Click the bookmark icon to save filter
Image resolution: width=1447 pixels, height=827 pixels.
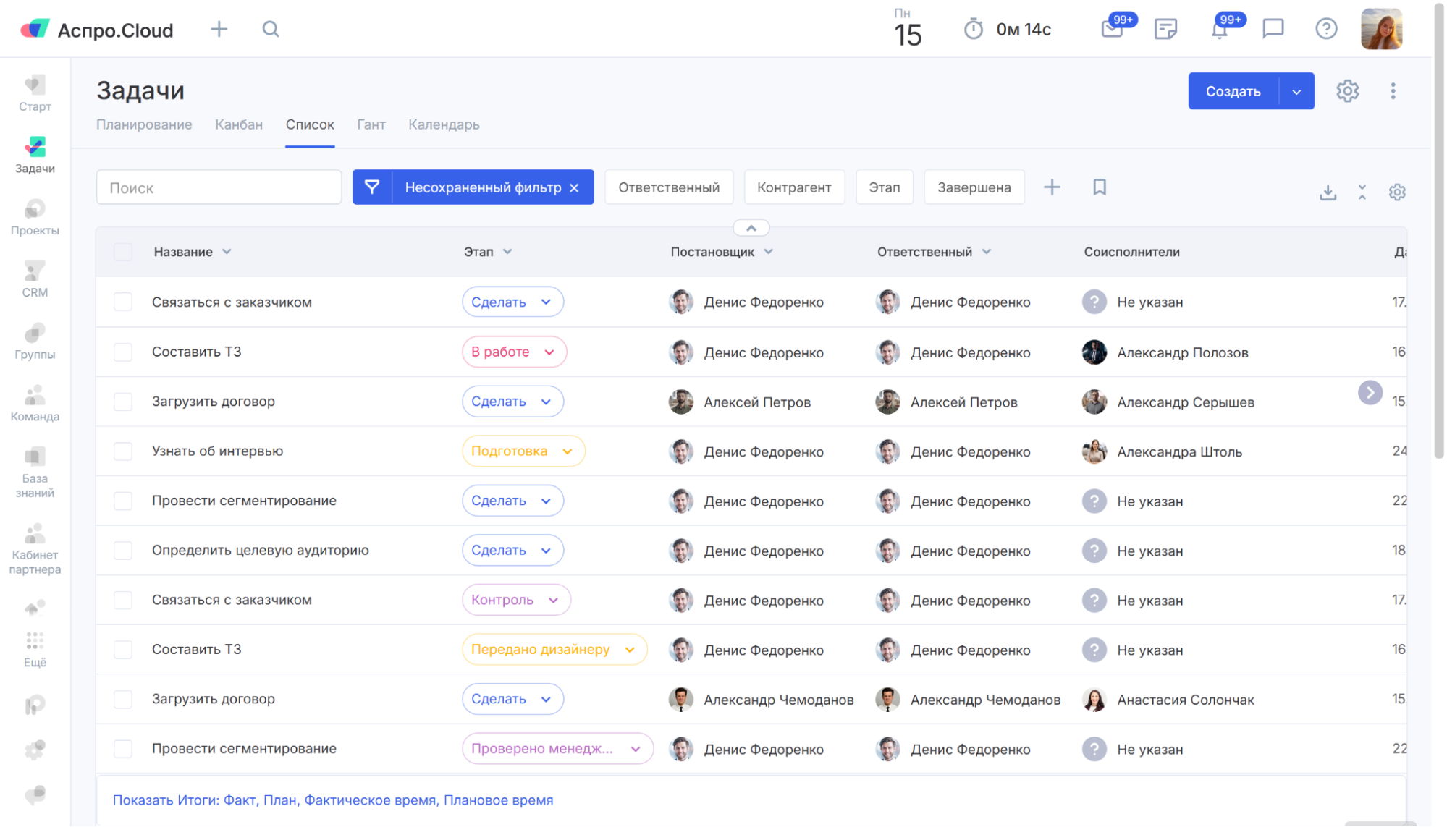tap(1099, 187)
